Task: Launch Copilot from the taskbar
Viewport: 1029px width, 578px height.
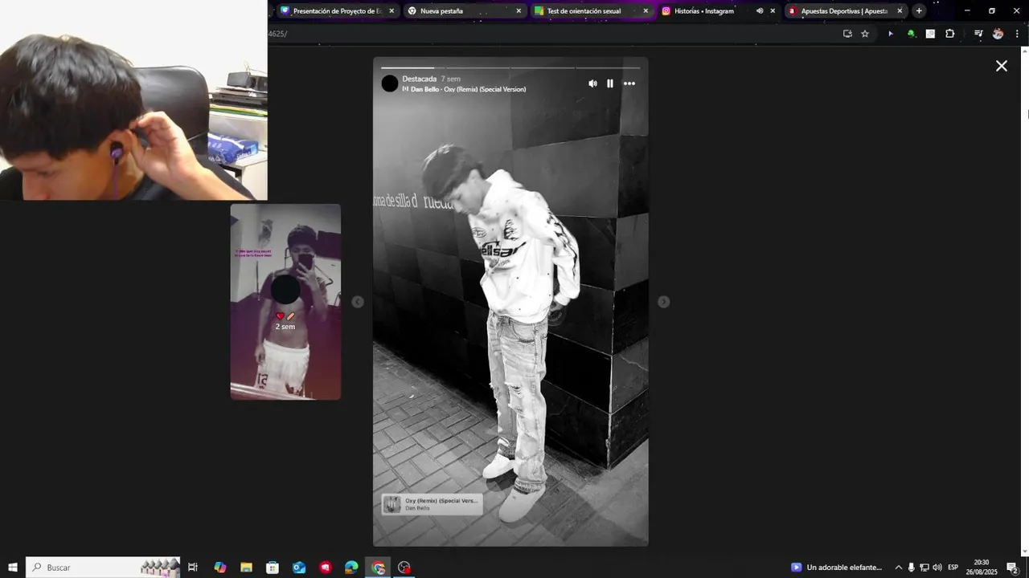Action: [x=220, y=568]
